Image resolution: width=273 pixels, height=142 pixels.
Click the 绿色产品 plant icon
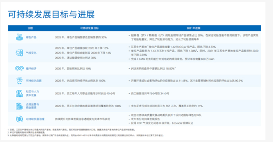(x=19, y=37)
